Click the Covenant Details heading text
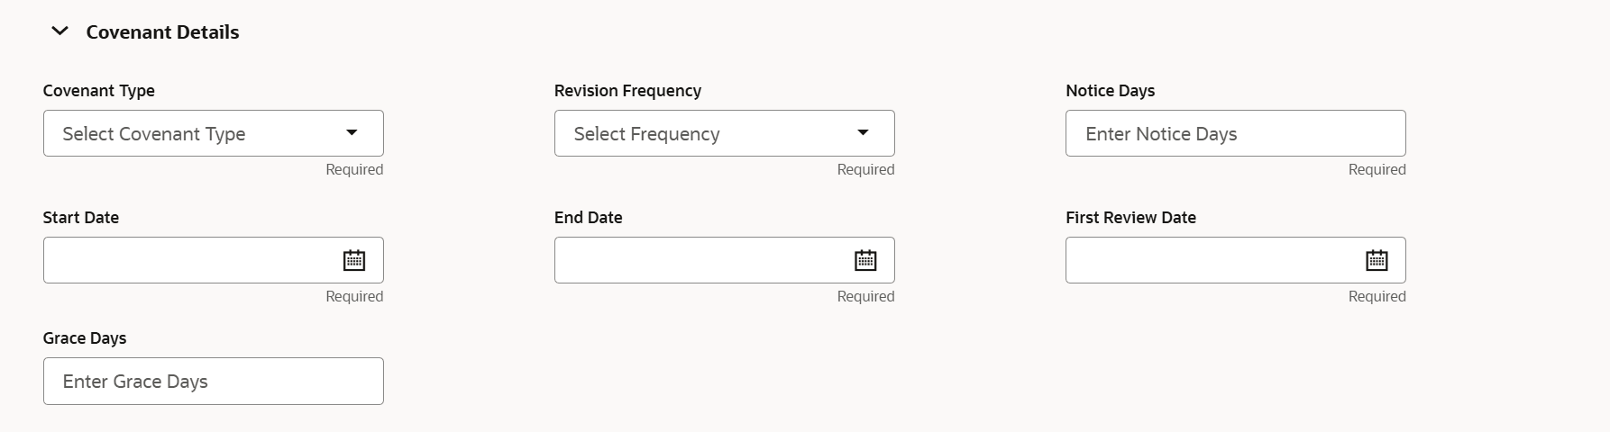 pos(162,32)
